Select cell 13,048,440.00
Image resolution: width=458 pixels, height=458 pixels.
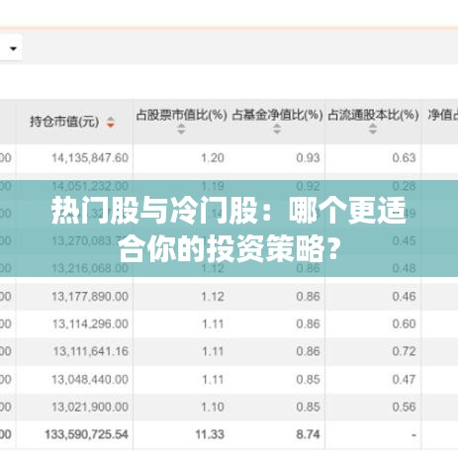point(90,380)
